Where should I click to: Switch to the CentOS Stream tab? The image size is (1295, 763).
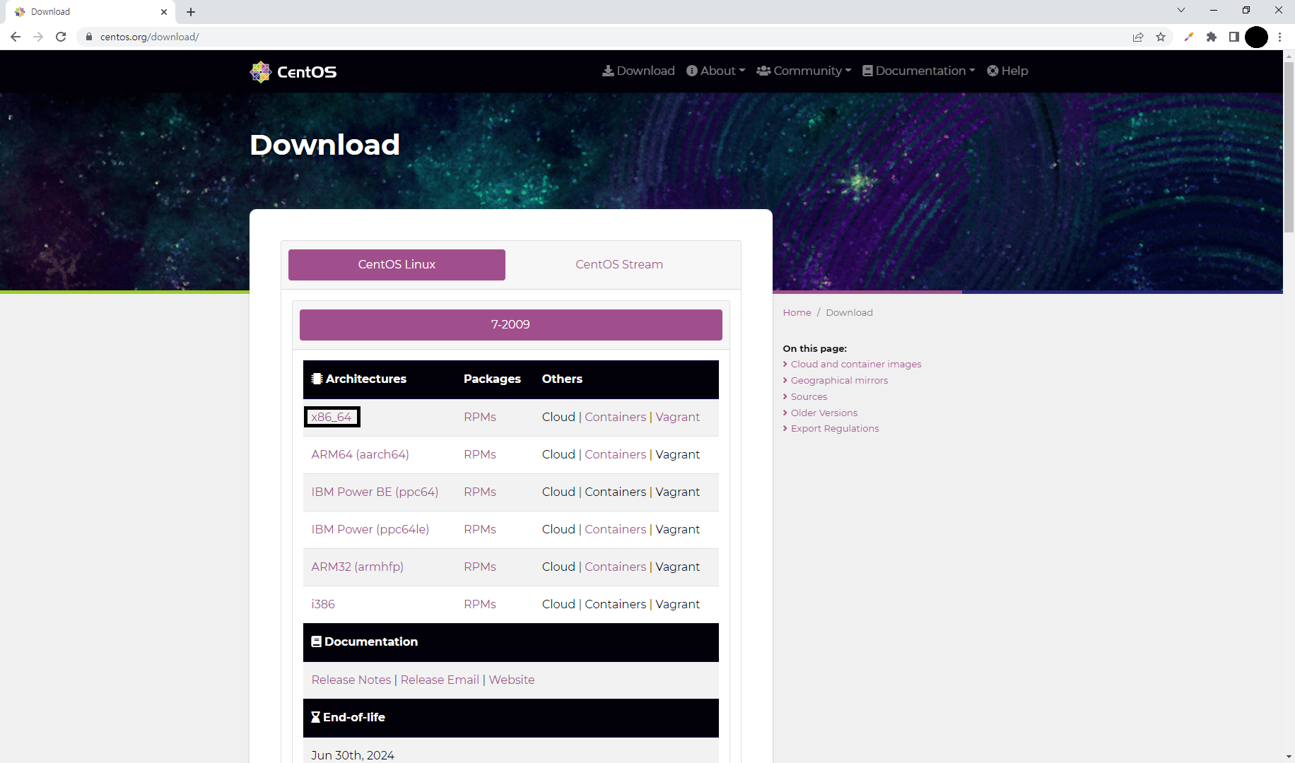(619, 265)
